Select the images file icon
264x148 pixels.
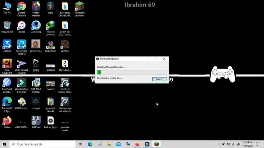[x=36, y=103]
